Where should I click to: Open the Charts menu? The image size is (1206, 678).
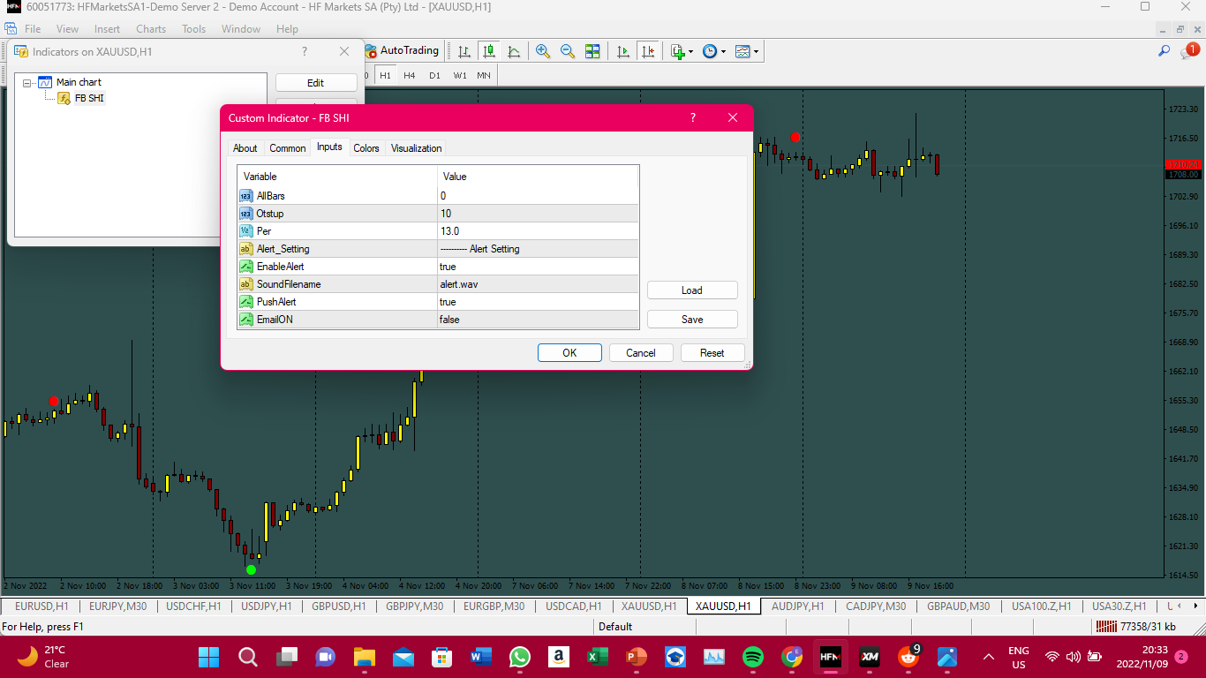[x=151, y=29]
